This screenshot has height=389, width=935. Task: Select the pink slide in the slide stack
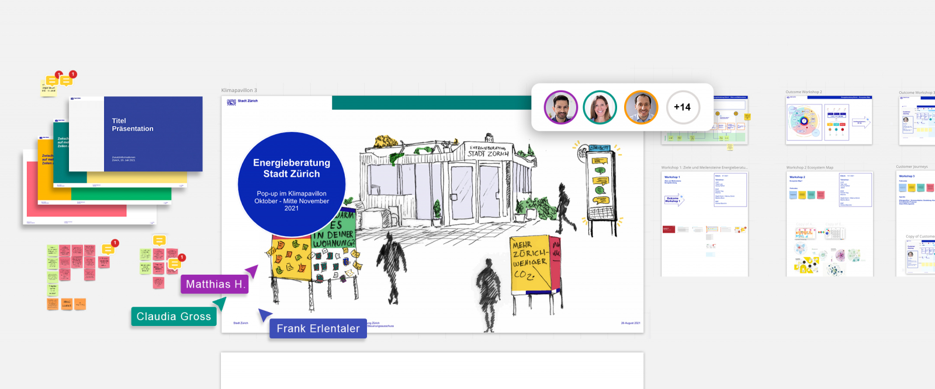tap(76, 211)
